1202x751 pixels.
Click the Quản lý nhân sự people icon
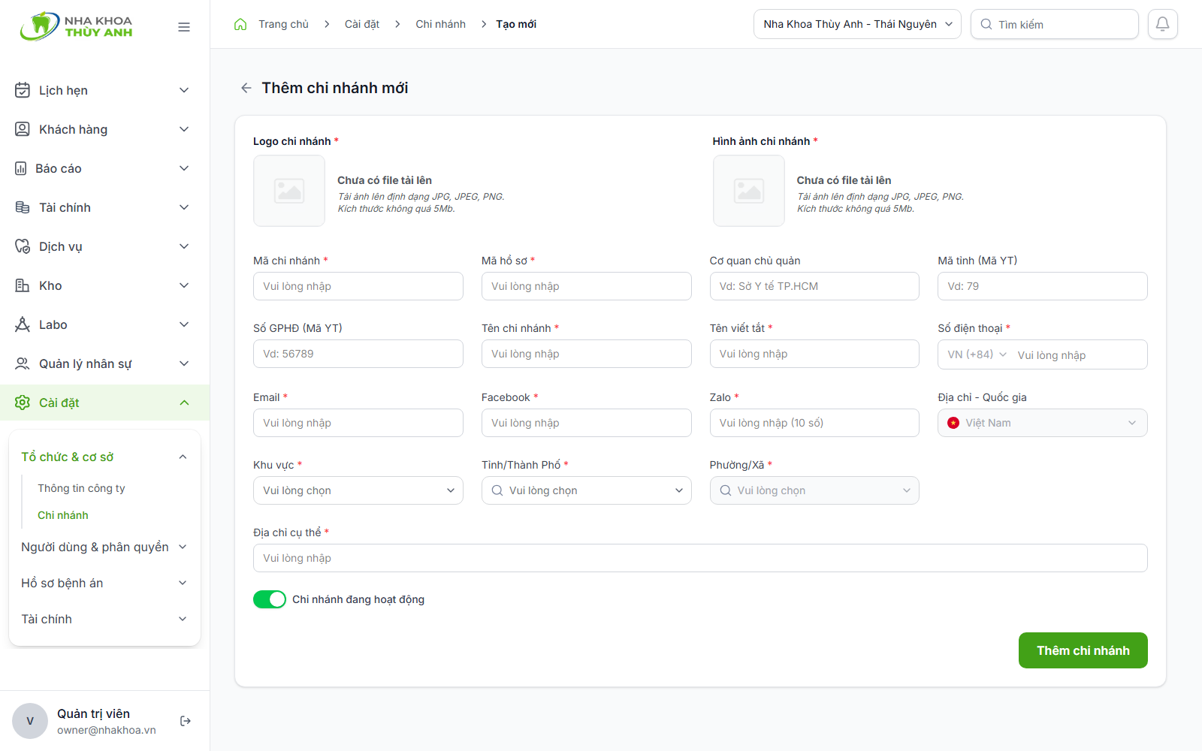pos(23,363)
